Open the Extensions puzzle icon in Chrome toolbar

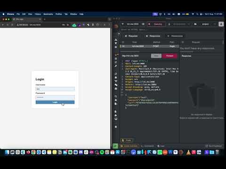pyautogui.click(x=97, y=25)
